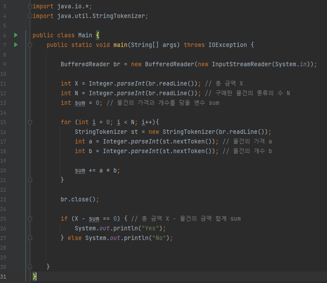Click line number 9 in the gutter
The width and height of the screenshot is (327, 283).
point(4,64)
